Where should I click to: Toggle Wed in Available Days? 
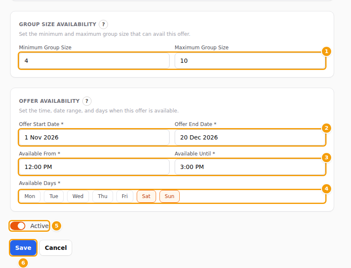coord(78,196)
